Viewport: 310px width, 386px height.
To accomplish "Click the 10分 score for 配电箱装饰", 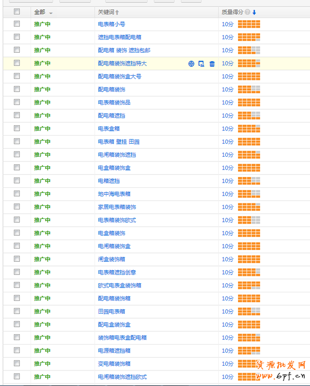I will 228,89.
